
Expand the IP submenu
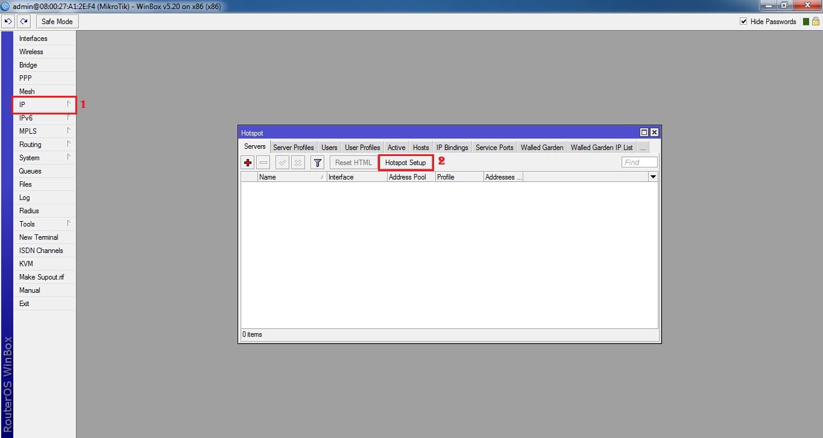[44, 104]
